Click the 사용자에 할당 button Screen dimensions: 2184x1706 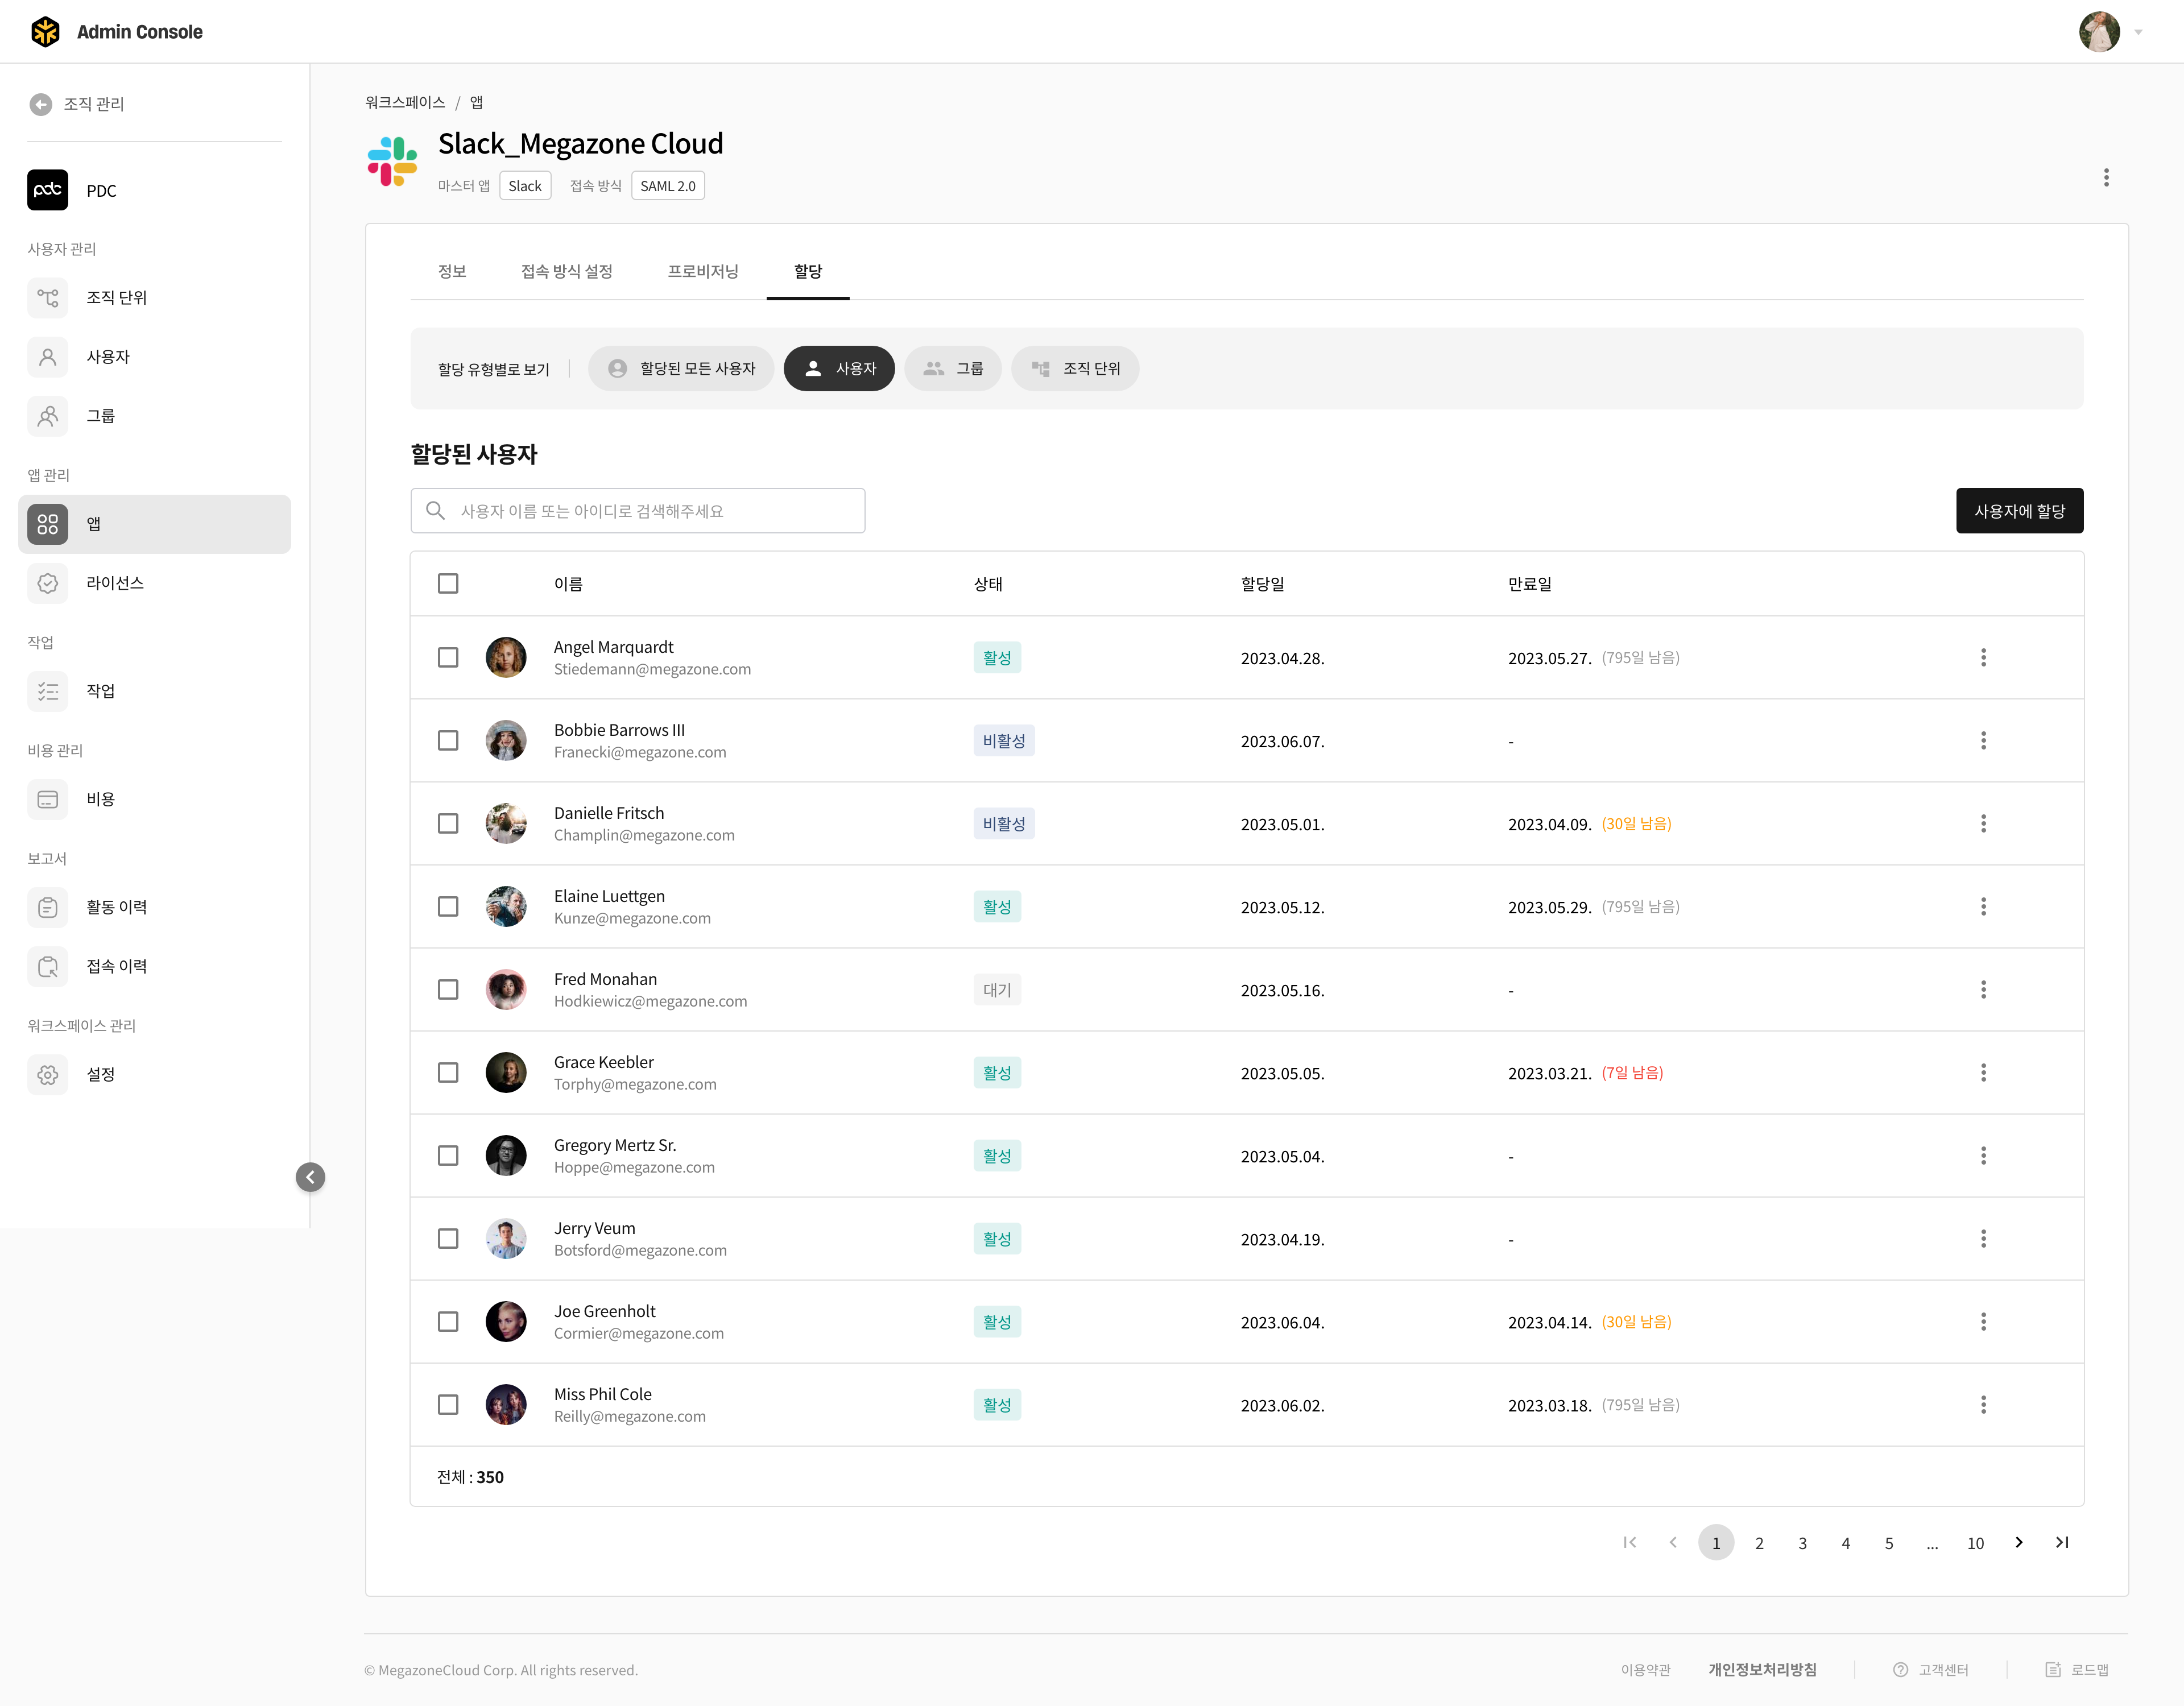click(2020, 511)
